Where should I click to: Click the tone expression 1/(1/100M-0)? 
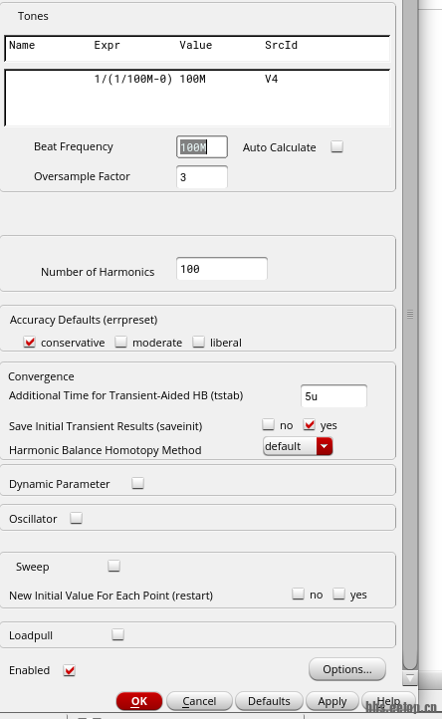[133, 79]
